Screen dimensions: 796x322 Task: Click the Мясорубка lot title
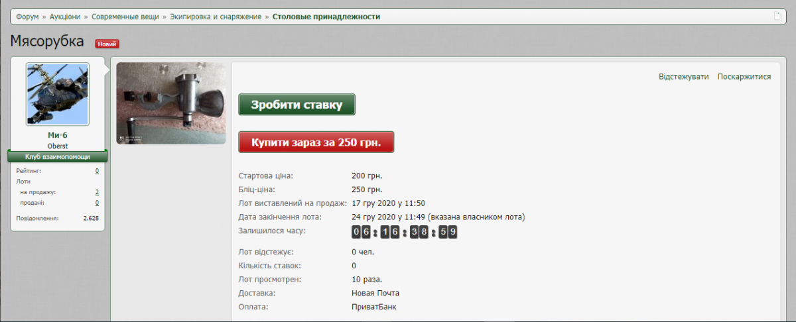pos(47,42)
